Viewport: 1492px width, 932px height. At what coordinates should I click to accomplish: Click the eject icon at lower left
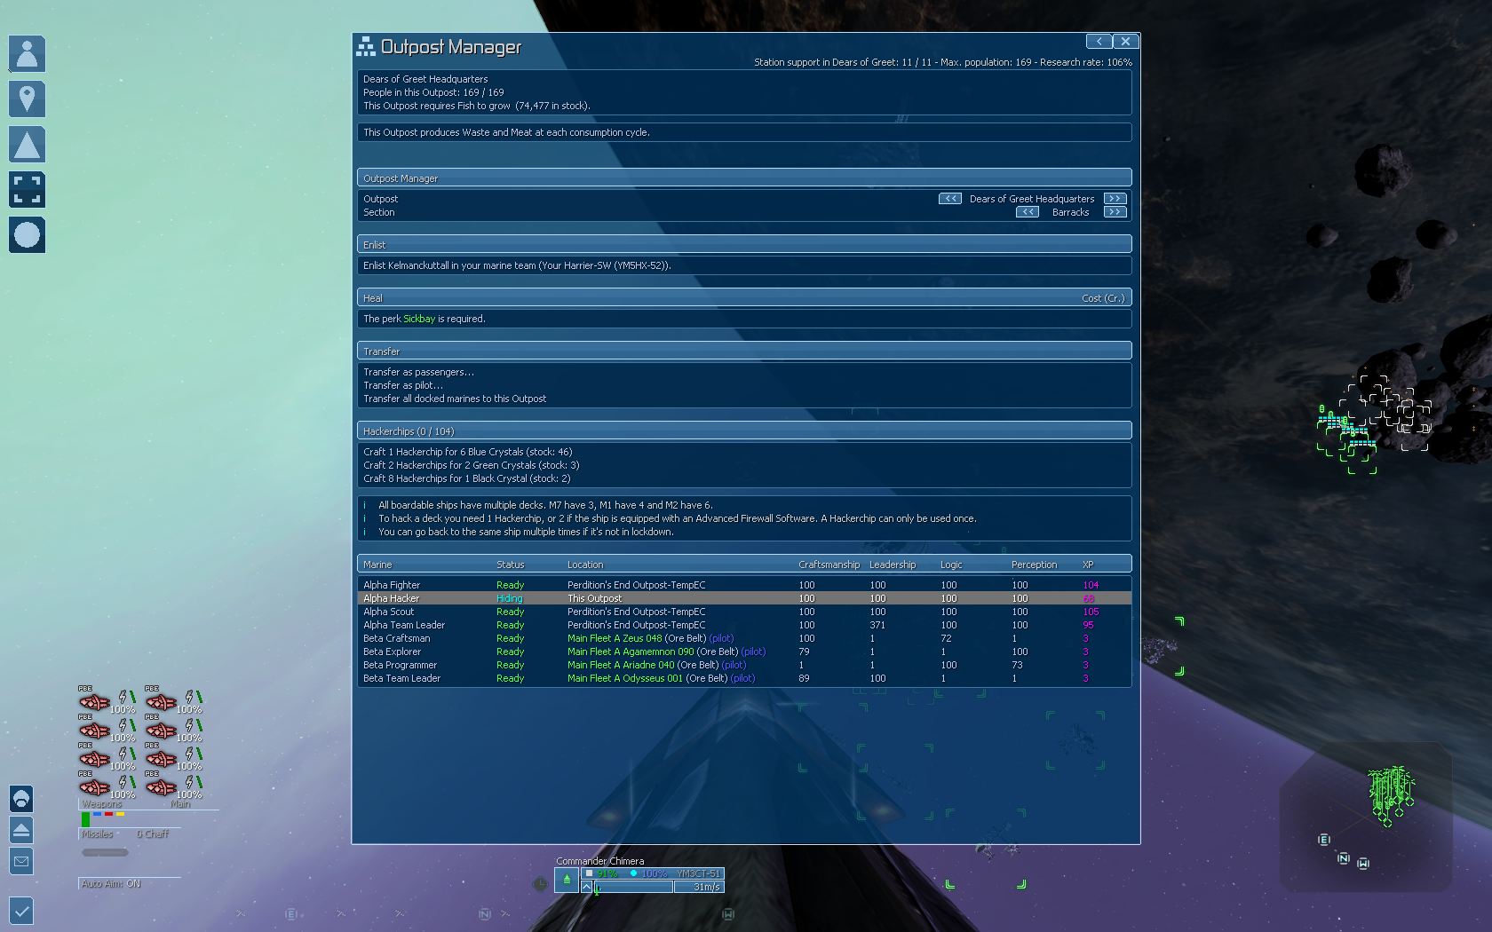[21, 830]
